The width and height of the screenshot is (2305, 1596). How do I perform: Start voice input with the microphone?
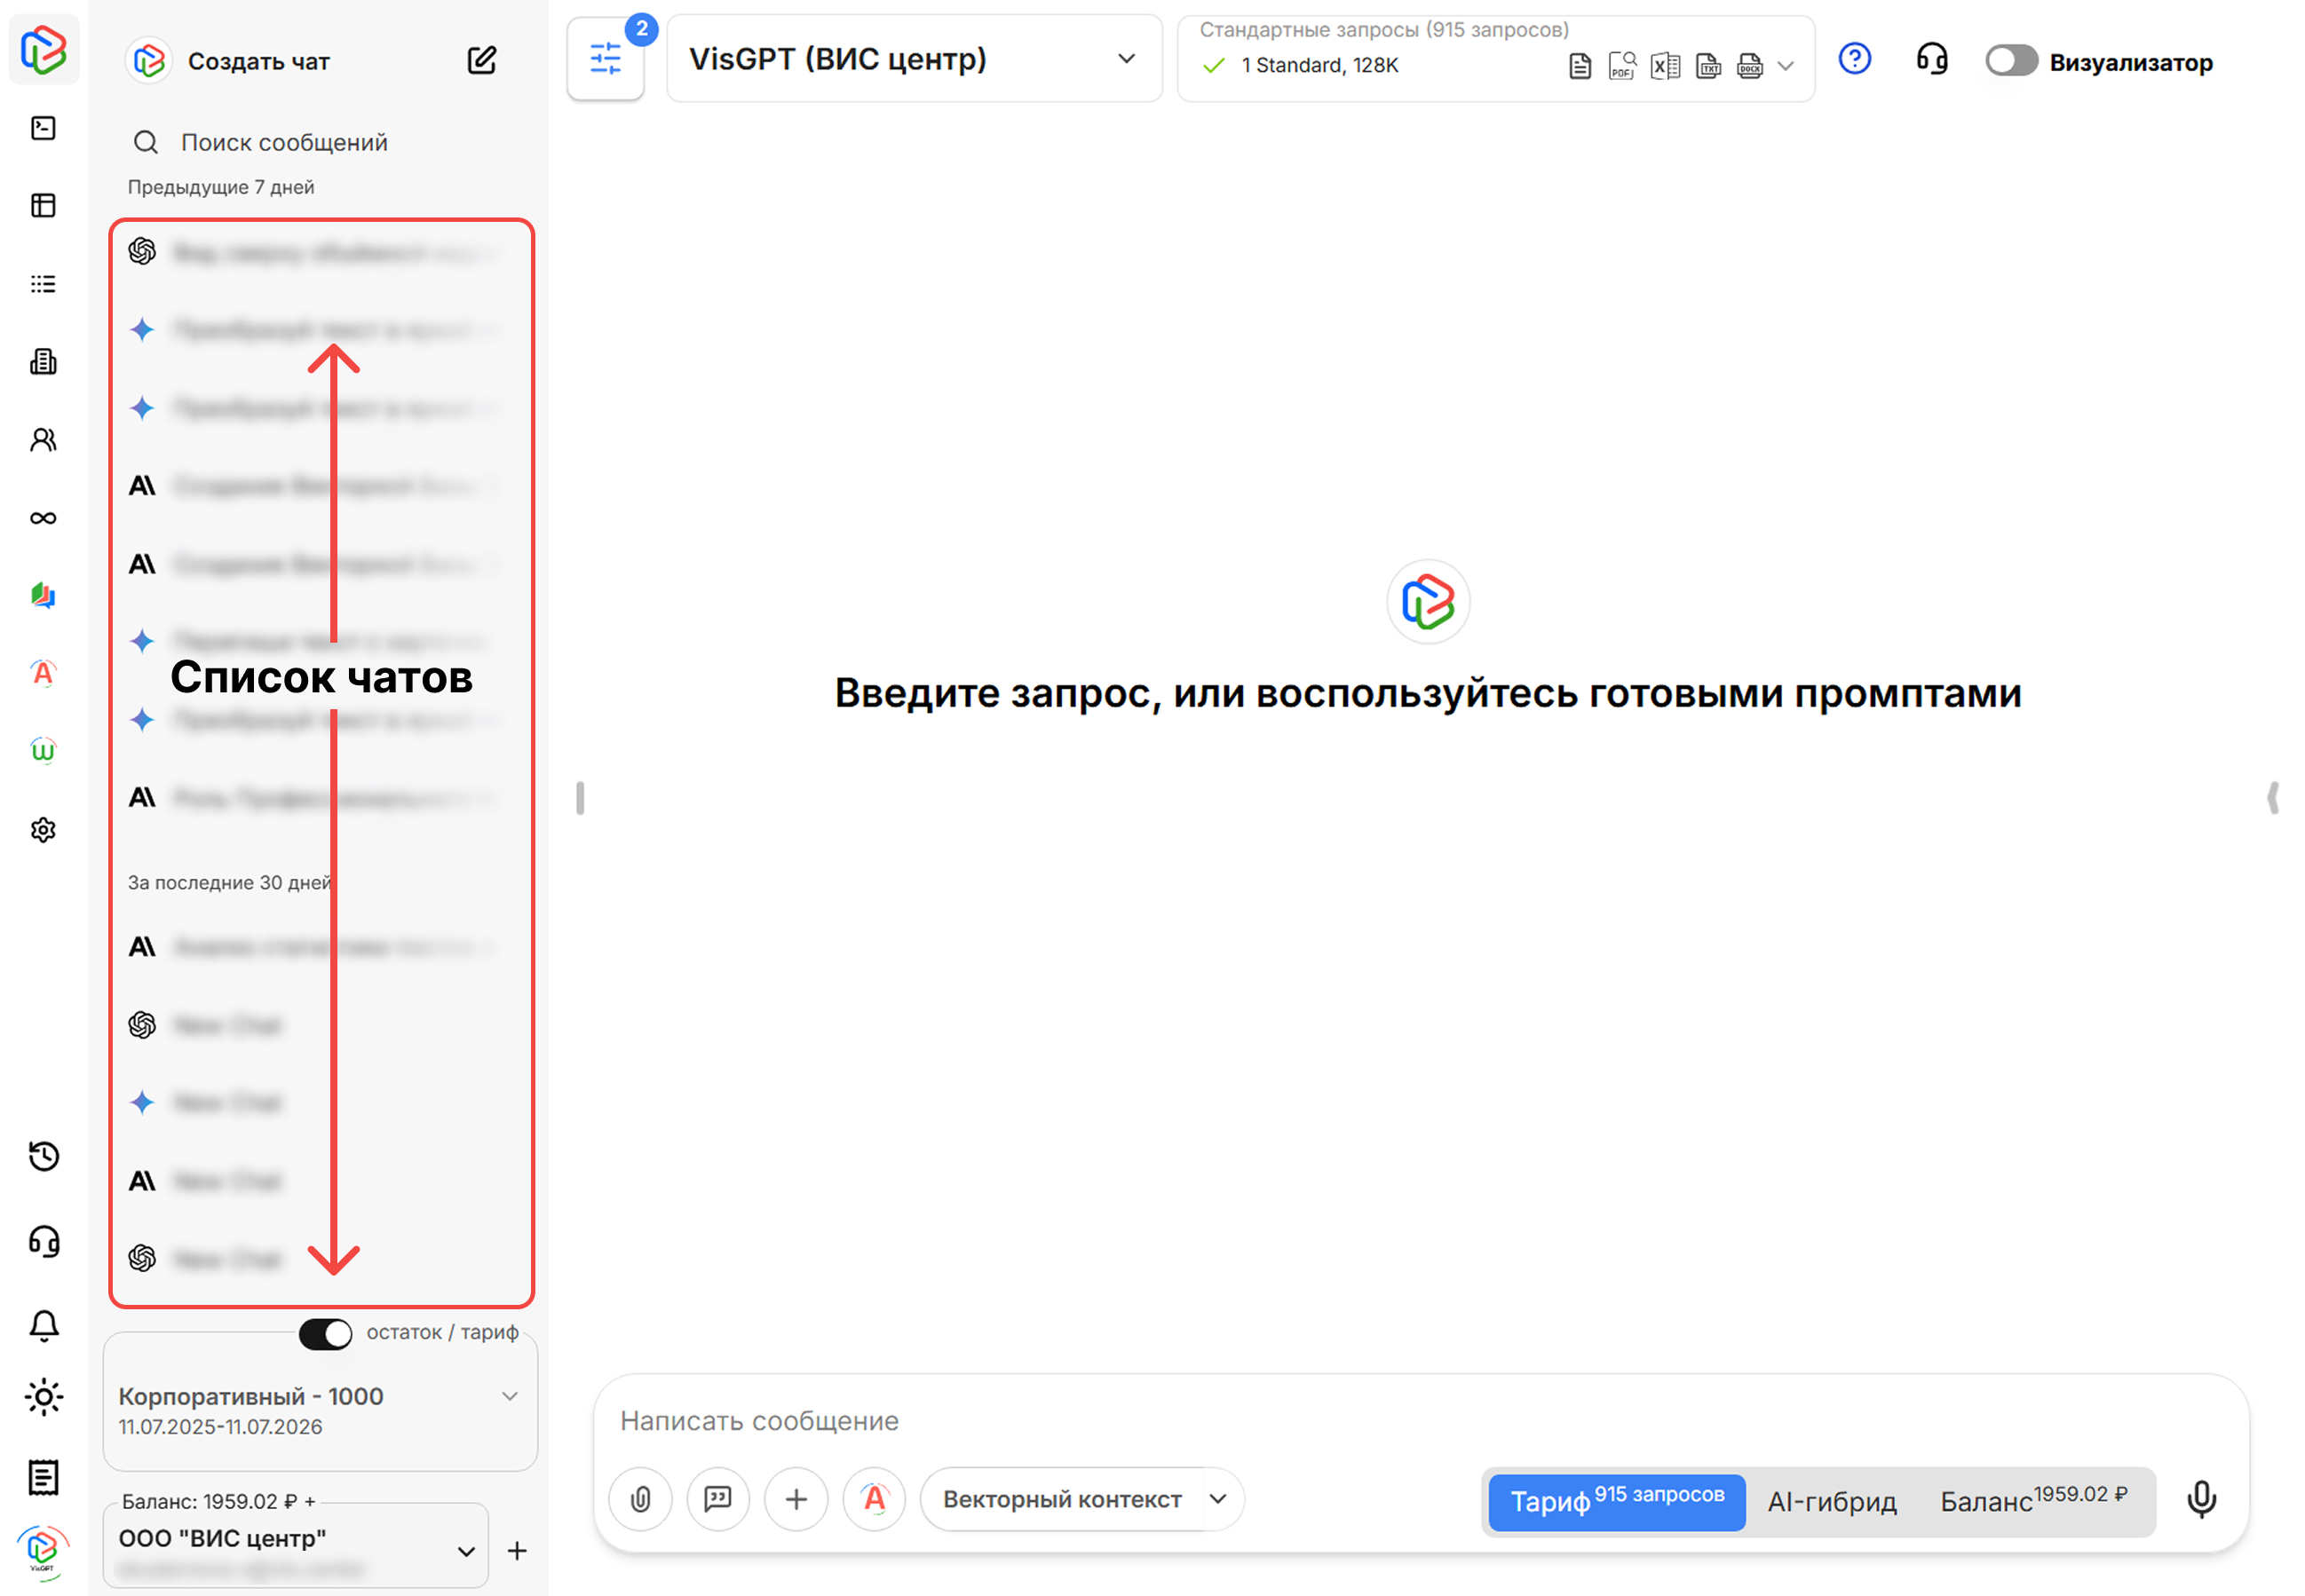[x=2201, y=1499]
